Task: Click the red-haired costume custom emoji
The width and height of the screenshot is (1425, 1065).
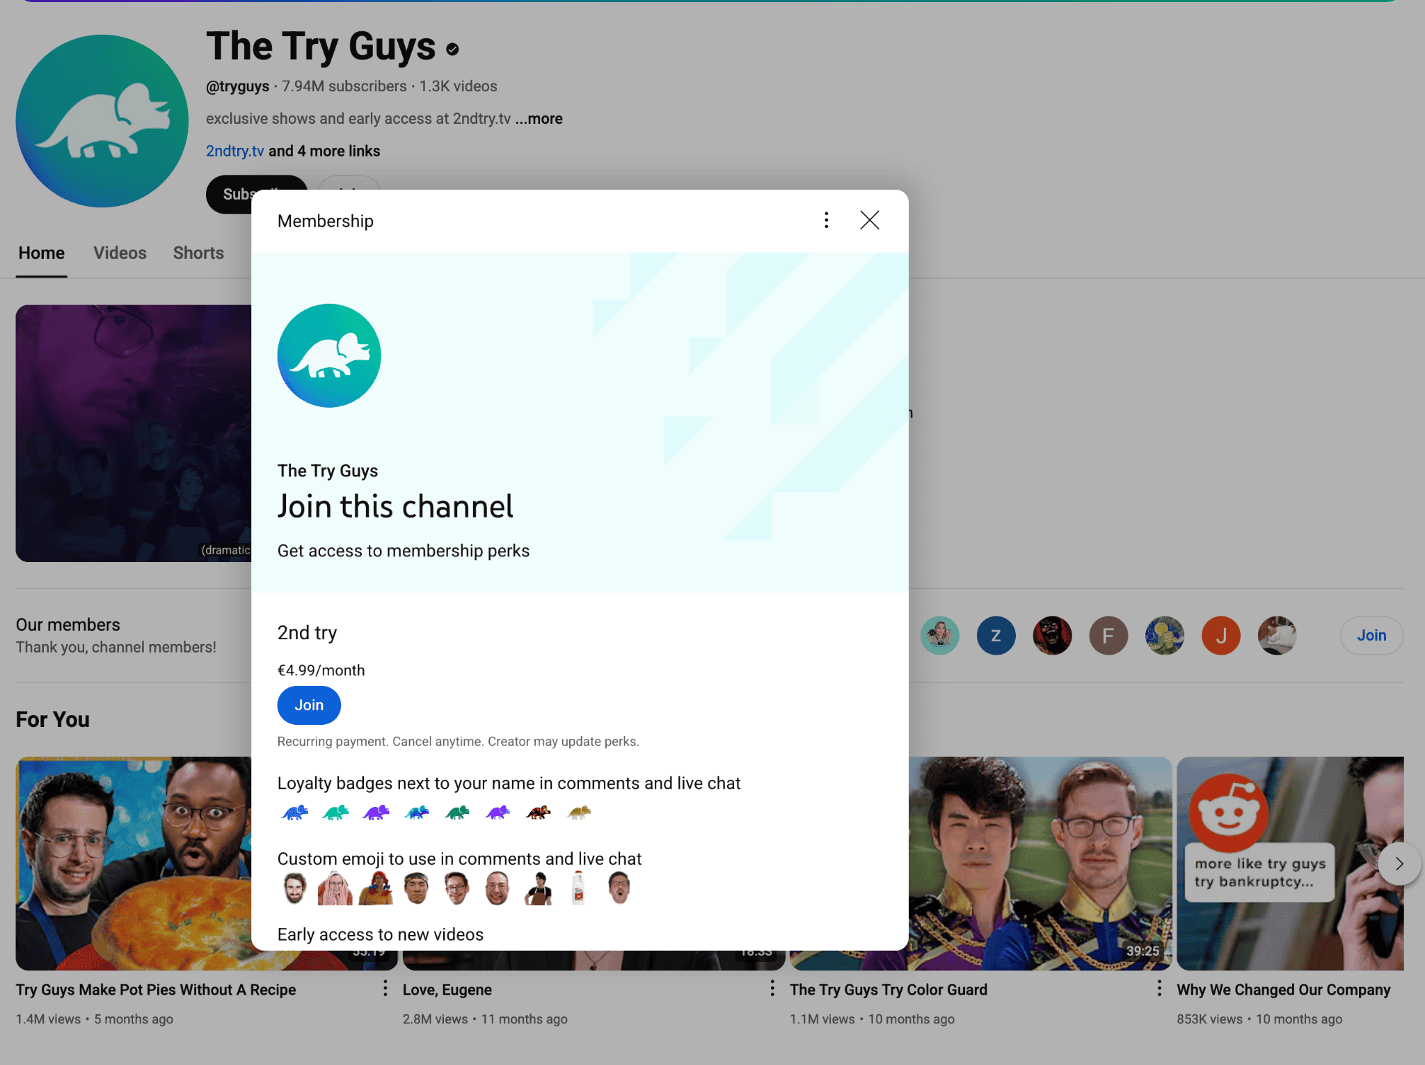Action: point(376,888)
